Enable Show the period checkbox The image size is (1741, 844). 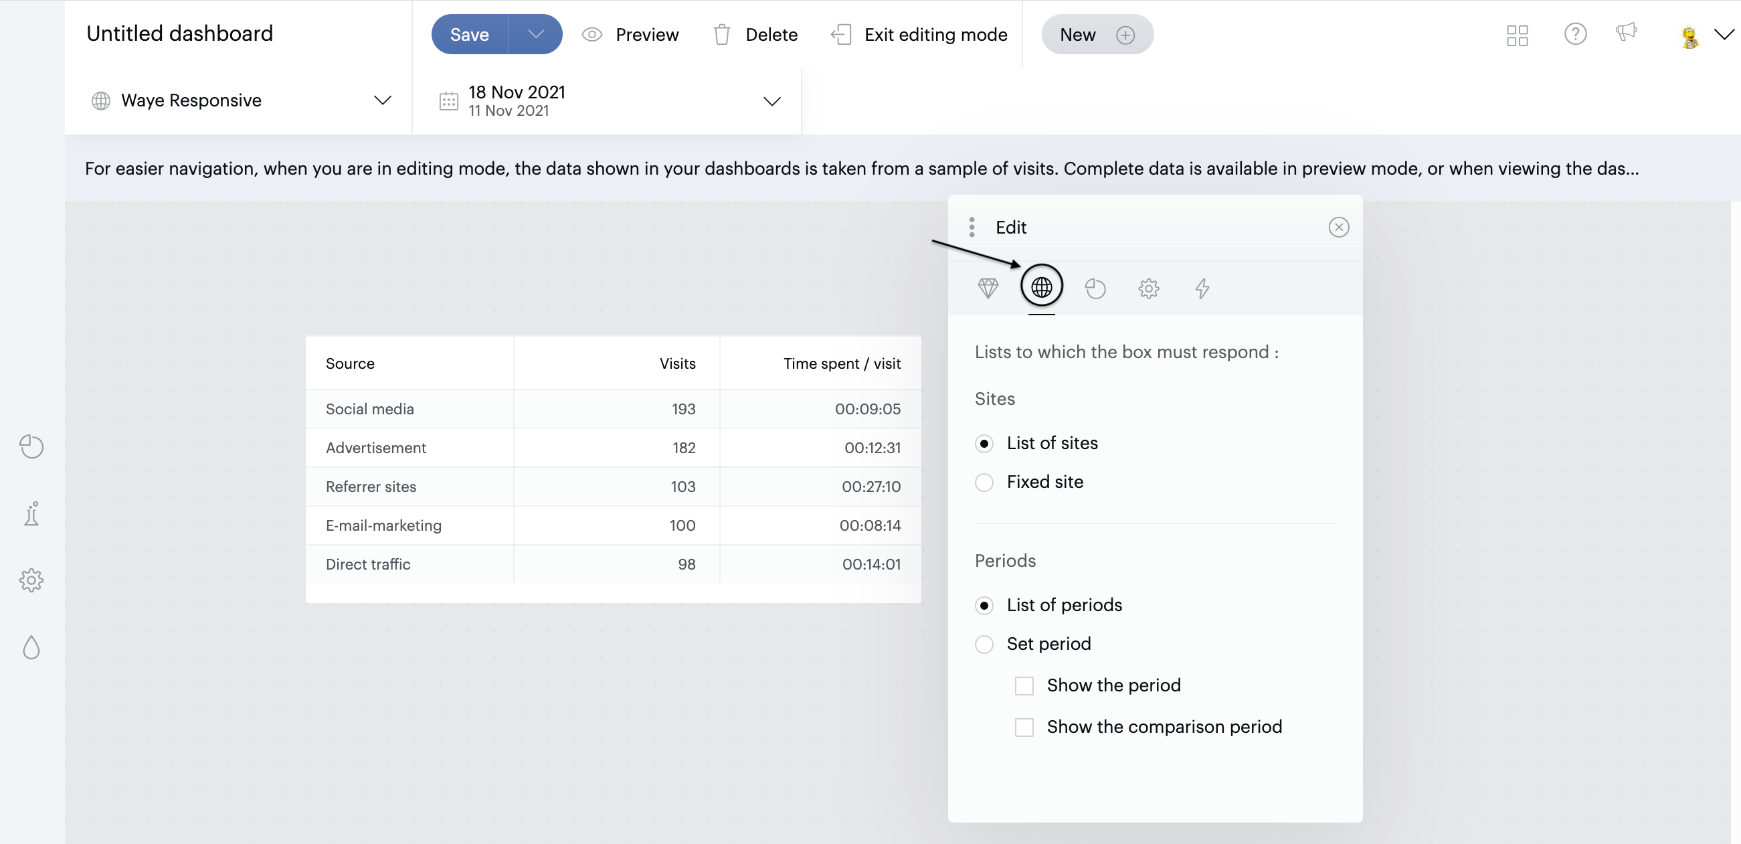click(1024, 686)
